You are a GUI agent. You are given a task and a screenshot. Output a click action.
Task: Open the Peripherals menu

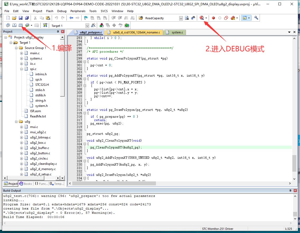tap(78, 11)
